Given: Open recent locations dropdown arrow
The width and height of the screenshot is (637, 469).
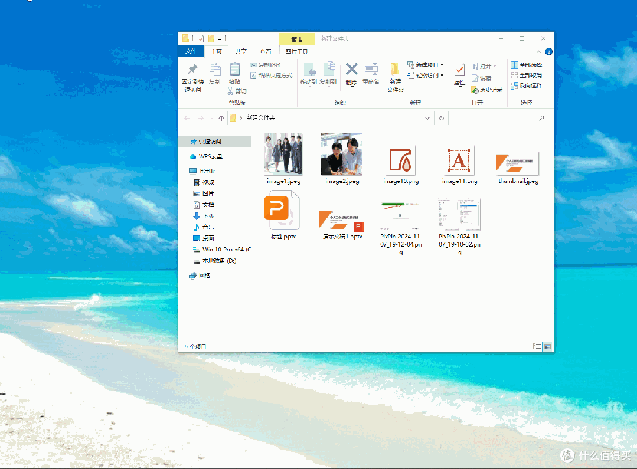Looking at the screenshot, I should (212, 118).
